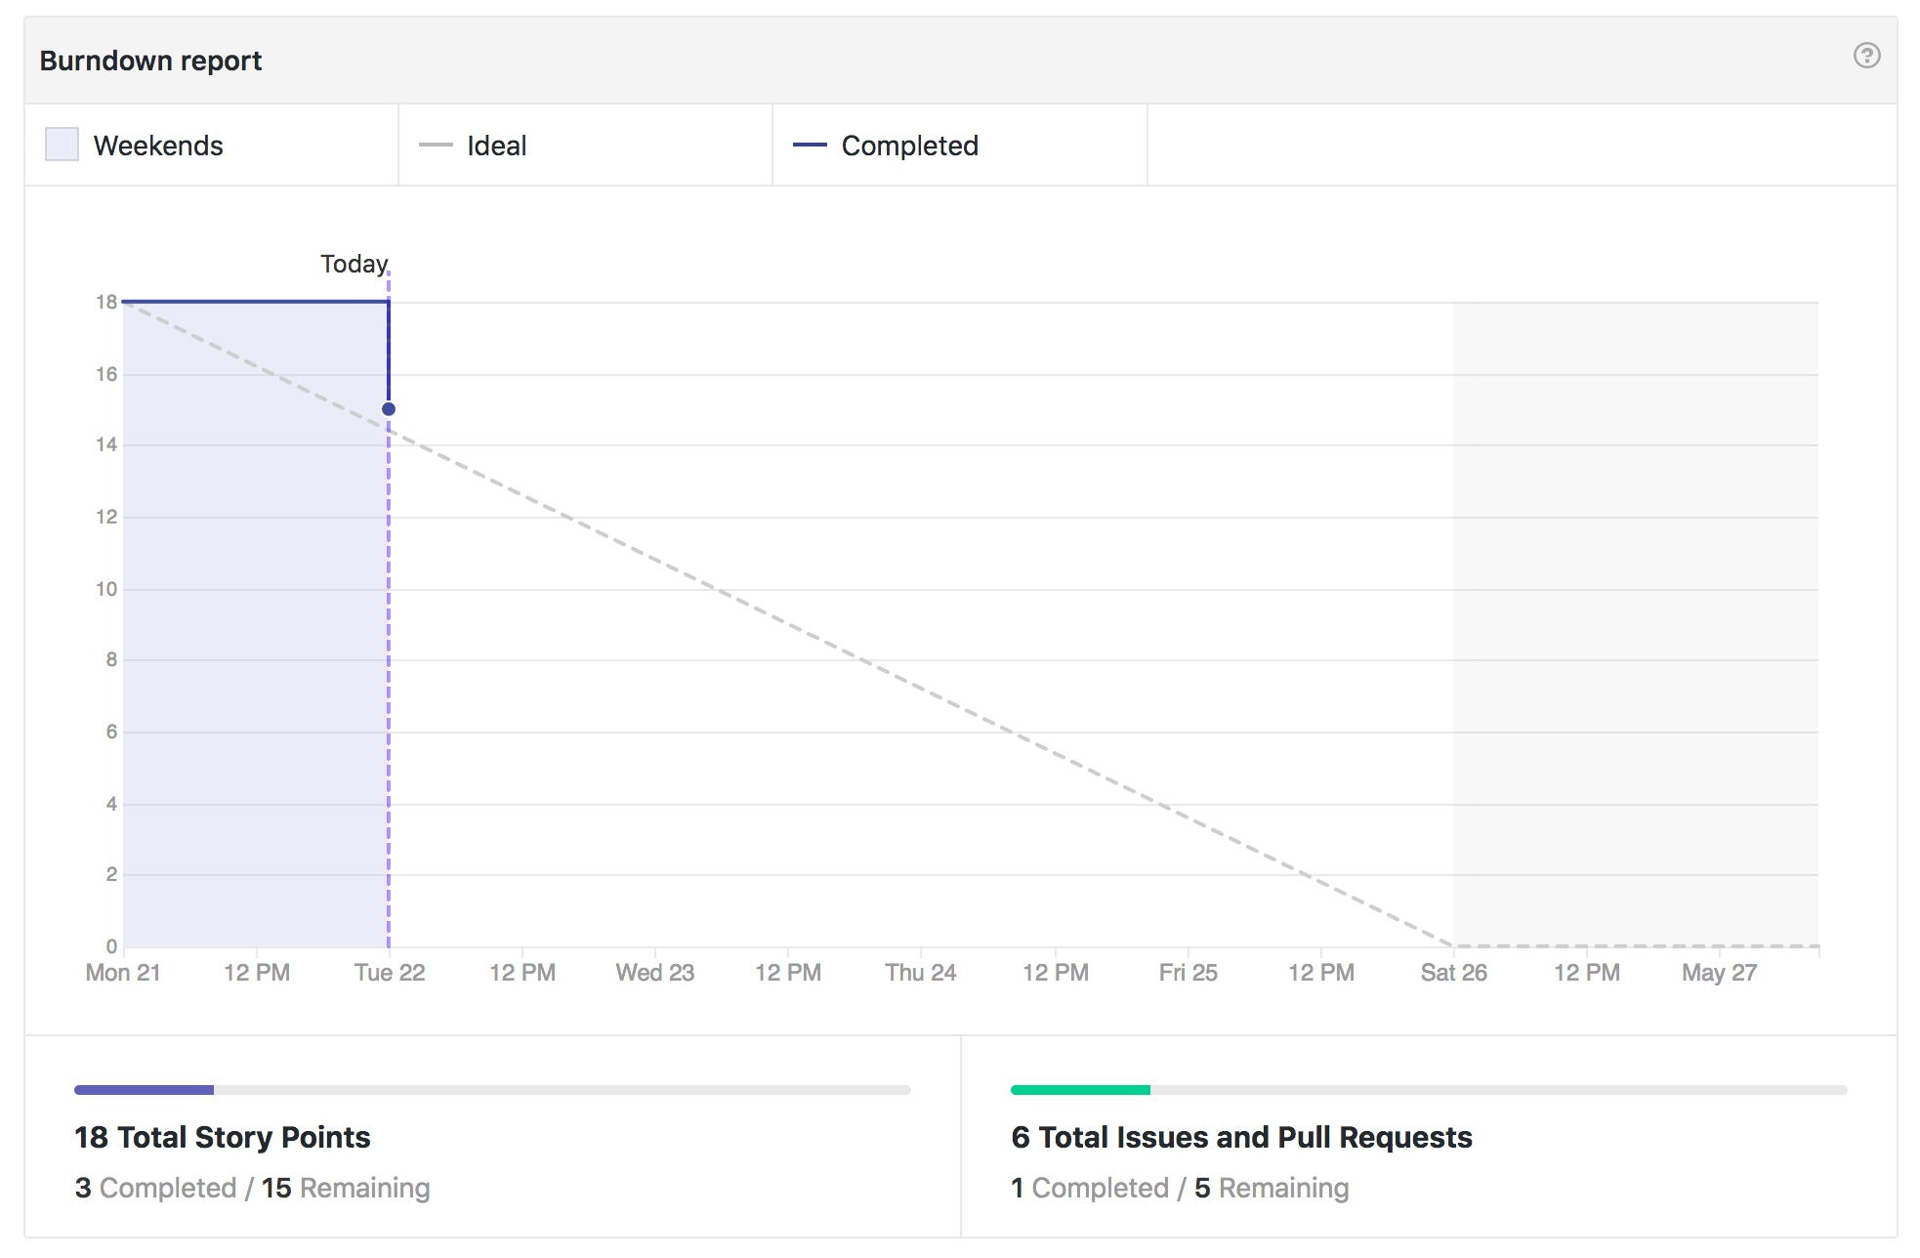Click the Burndown report title
The image size is (1920, 1258).
(150, 61)
